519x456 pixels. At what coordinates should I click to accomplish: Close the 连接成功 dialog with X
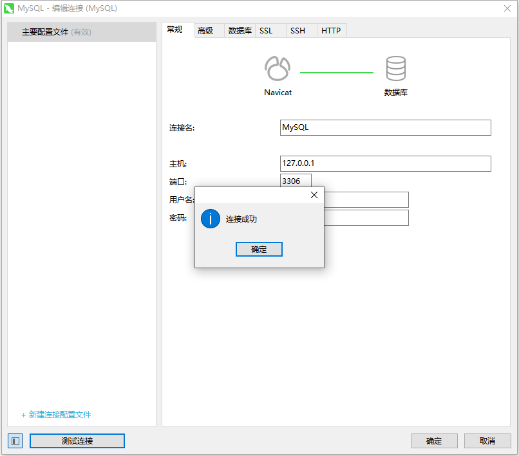pyautogui.click(x=314, y=195)
